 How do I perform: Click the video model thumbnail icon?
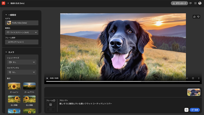(9, 23)
